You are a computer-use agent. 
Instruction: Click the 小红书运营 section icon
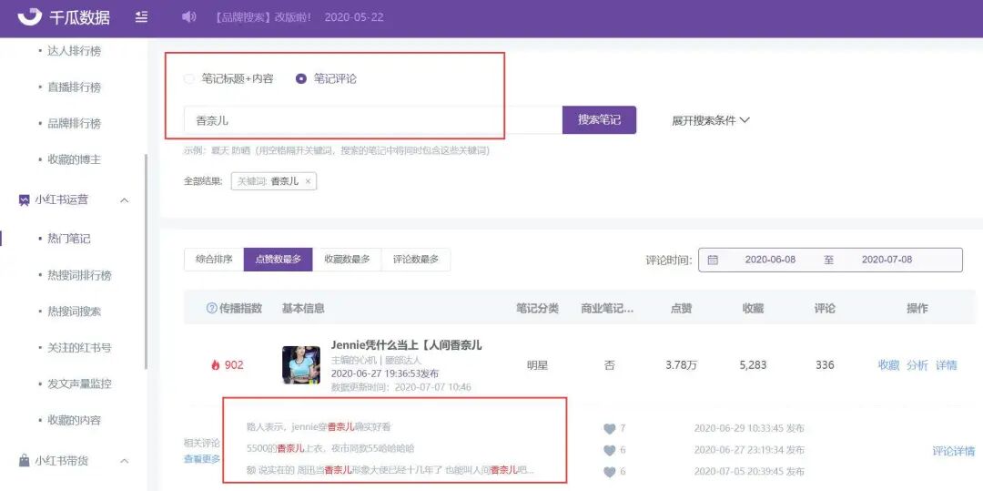tap(25, 200)
